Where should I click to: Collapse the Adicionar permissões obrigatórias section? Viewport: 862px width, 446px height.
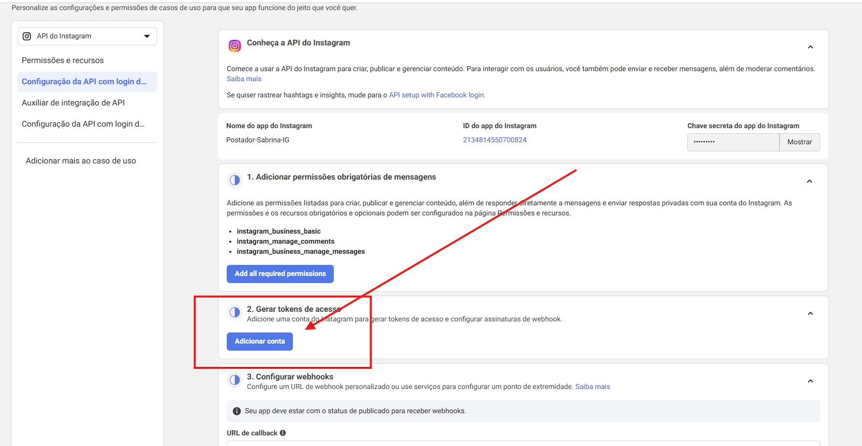pyautogui.click(x=809, y=181)
